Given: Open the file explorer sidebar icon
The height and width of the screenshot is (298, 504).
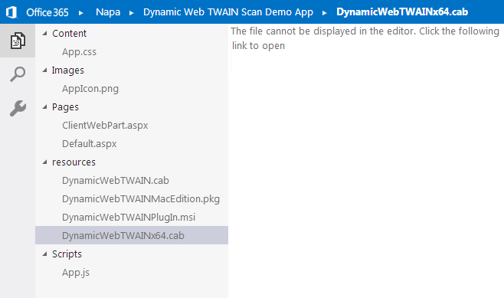Looking at the screenshot, I should point(18,41).
